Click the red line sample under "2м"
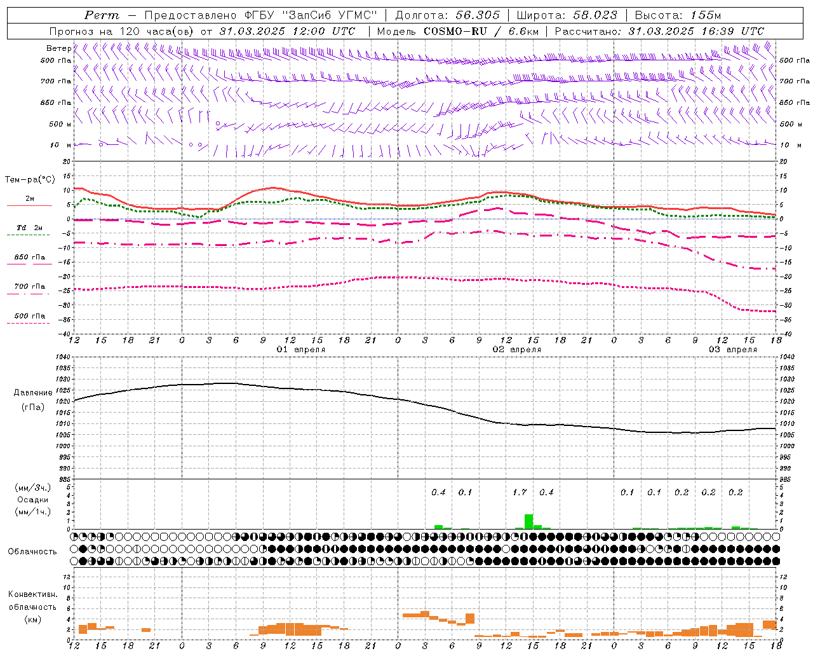The image size is (813, 651). click(29, 206)
